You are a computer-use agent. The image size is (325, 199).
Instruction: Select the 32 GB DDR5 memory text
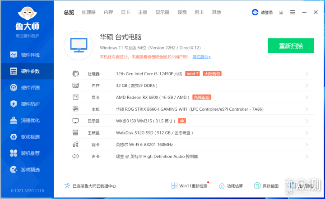point(137,86)
